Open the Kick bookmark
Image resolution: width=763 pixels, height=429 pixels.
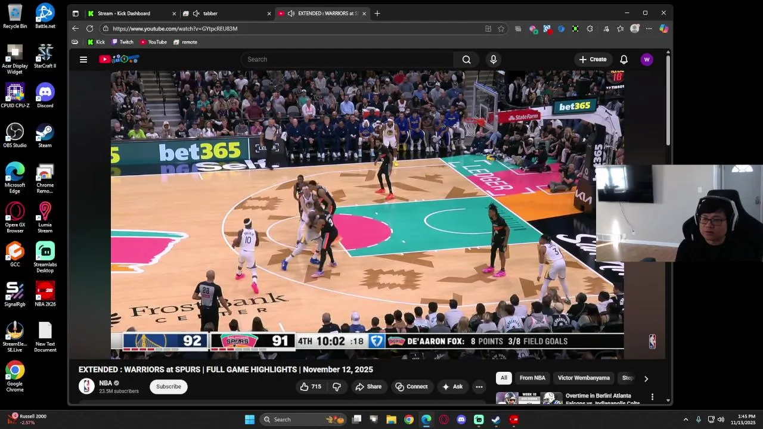(96, 42)
